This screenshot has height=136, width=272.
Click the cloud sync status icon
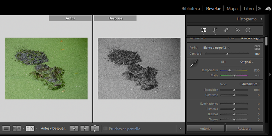(268, 8)
